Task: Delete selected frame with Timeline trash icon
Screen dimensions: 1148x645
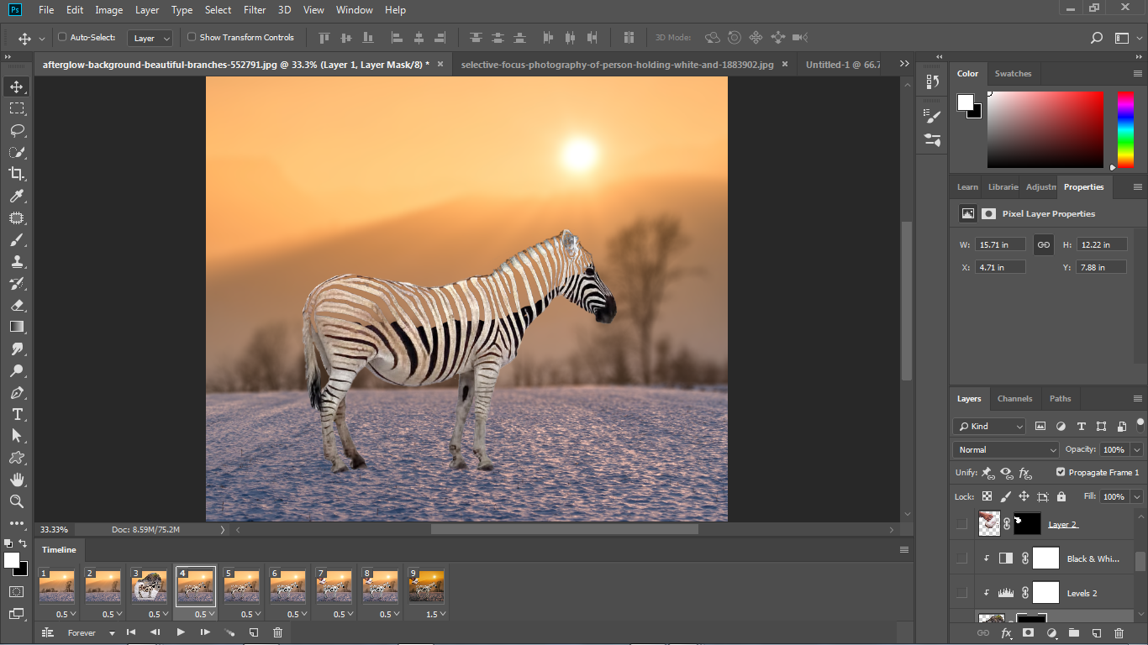Action: click(278, 632)
